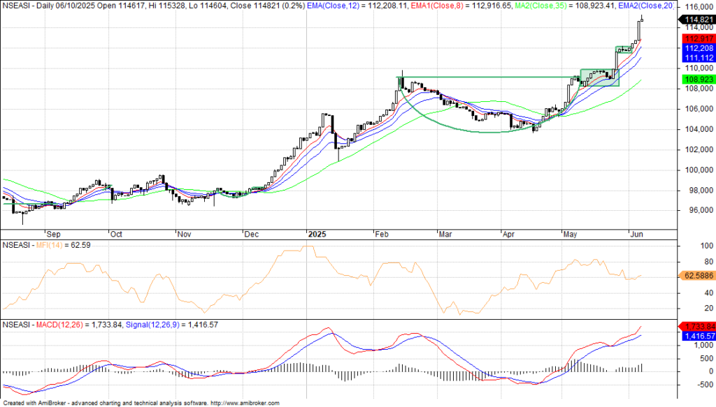Click the orange 62.5886 MFI value tag
This screenshot has height=407, width=716.
point(696,276)
